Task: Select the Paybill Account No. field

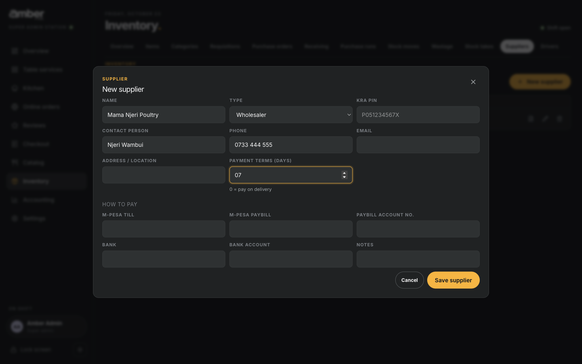Action: click(x=418, y=229)
